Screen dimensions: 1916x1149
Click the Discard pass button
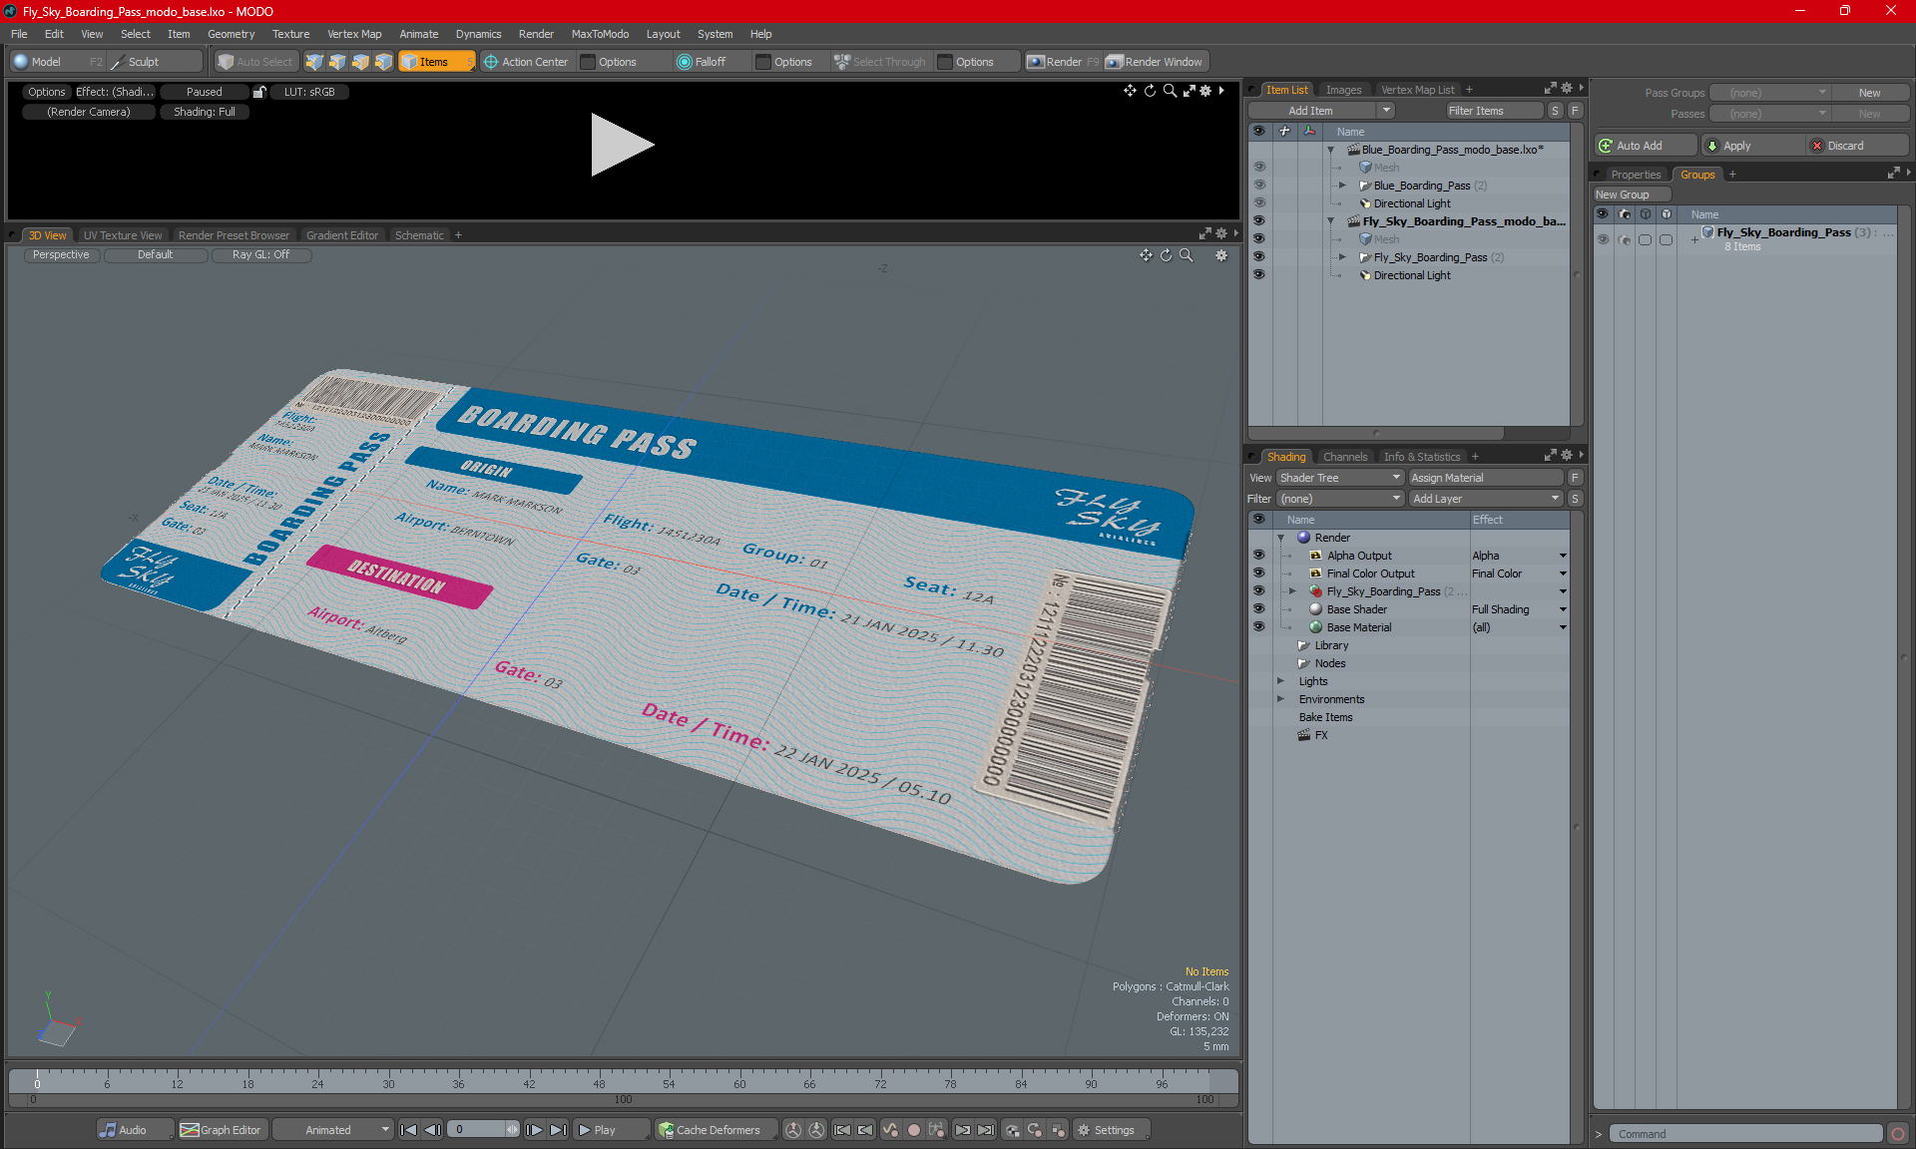pos(1857,146)
